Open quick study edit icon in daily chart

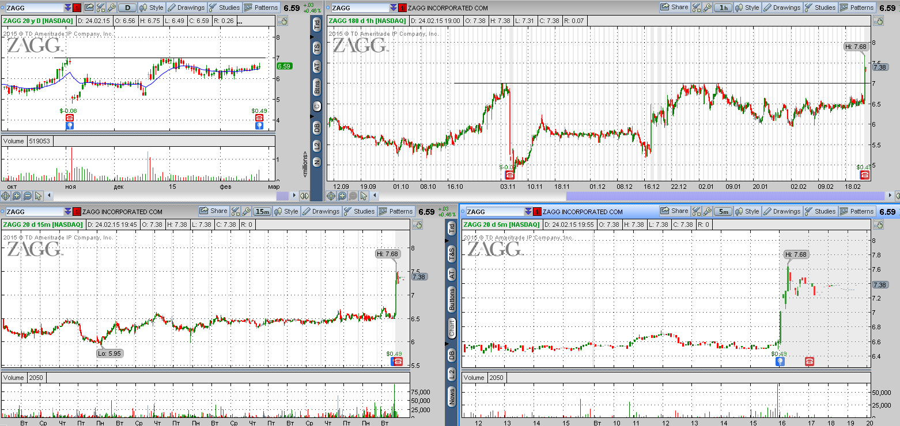100,7
